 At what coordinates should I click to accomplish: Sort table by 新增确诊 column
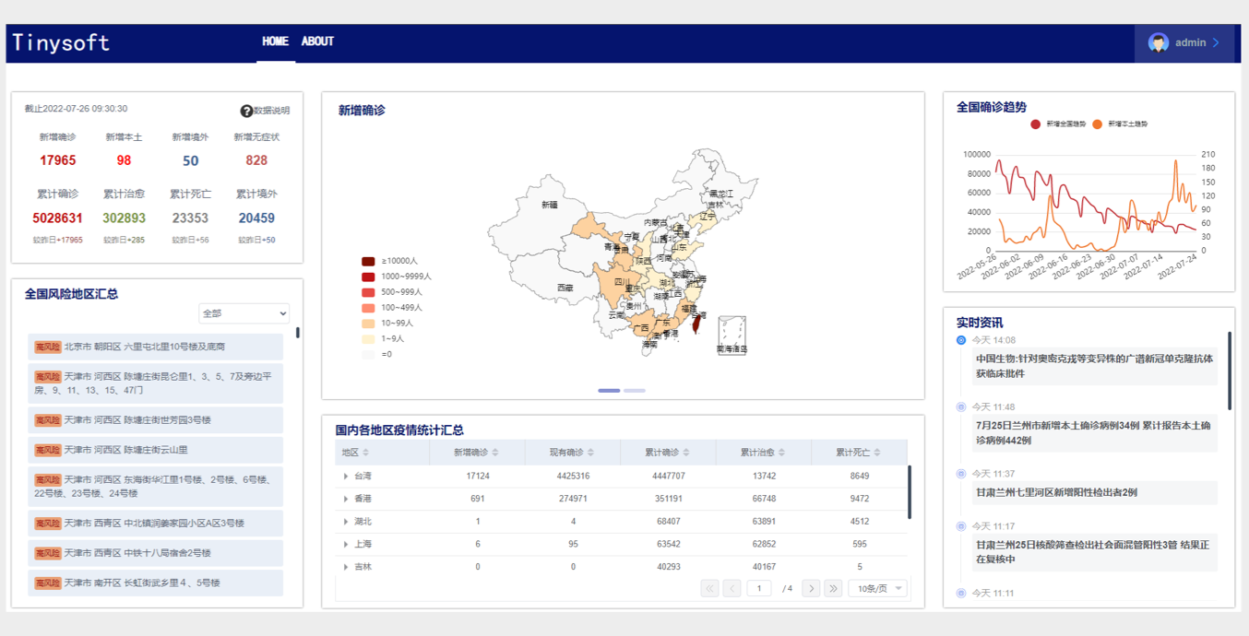coord(495,453)
